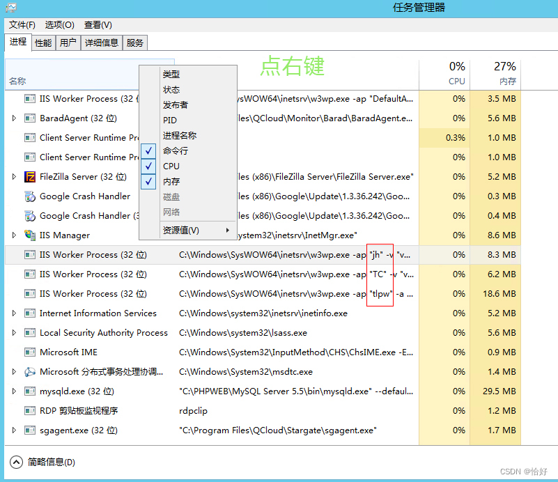558x482 pixels.
Task: Click the 0.3% CPU Client Server Runtime icon
Action: [30, 138]
